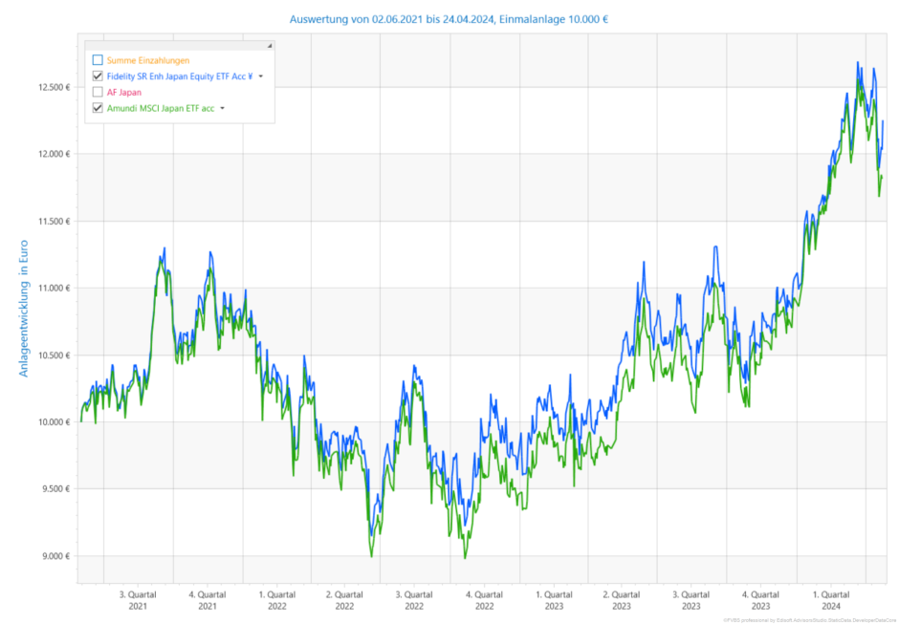Uncheck the Amundi MSCI Japan ETF checkbox
Screen dimensions: 899x624
click(x=98, y=109)
